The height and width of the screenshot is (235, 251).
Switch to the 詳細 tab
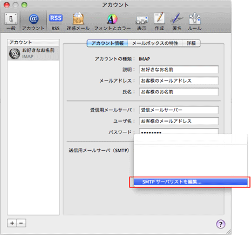(191, 43)
